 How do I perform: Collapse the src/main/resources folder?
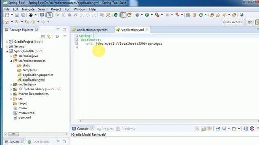click(x=11, y=61)
